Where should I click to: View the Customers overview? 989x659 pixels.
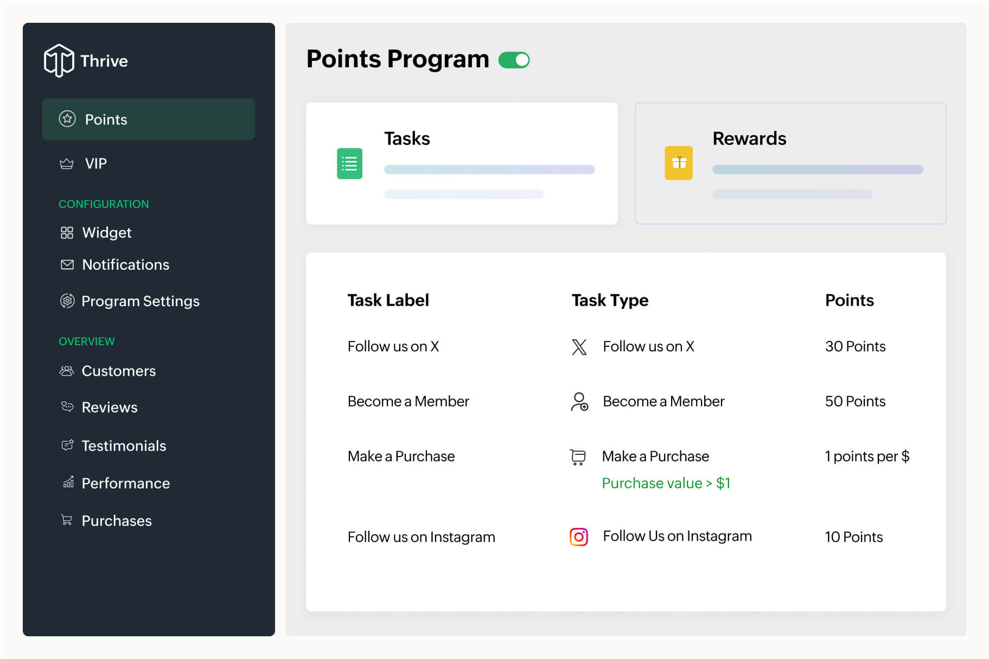click(x=118, y=371)
